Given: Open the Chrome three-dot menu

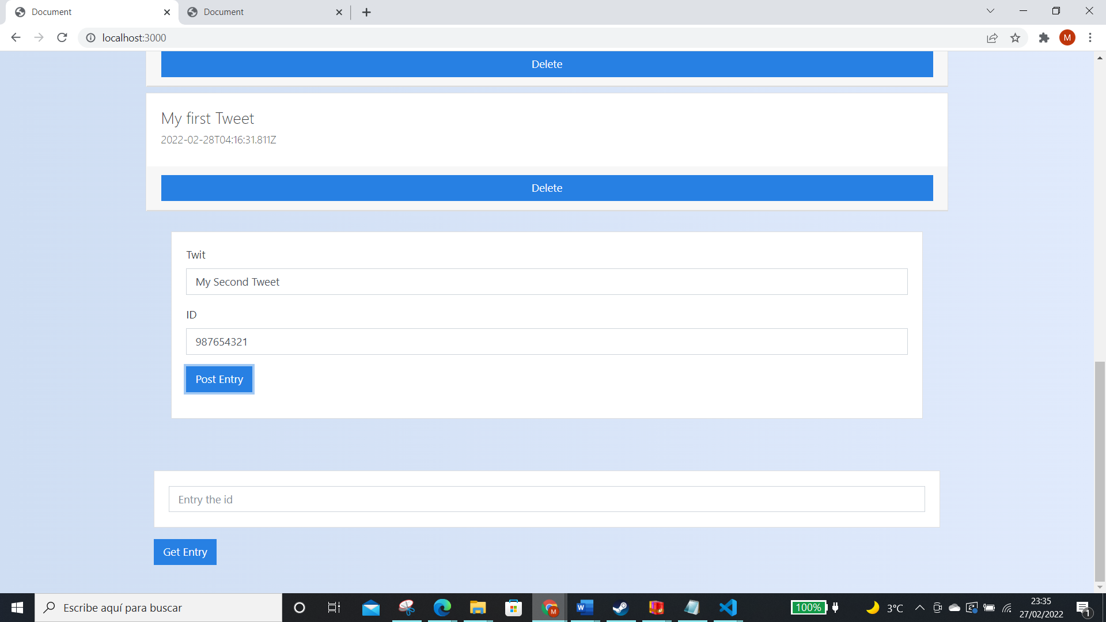Looking at the screenshot, I should coord(1090,37).
